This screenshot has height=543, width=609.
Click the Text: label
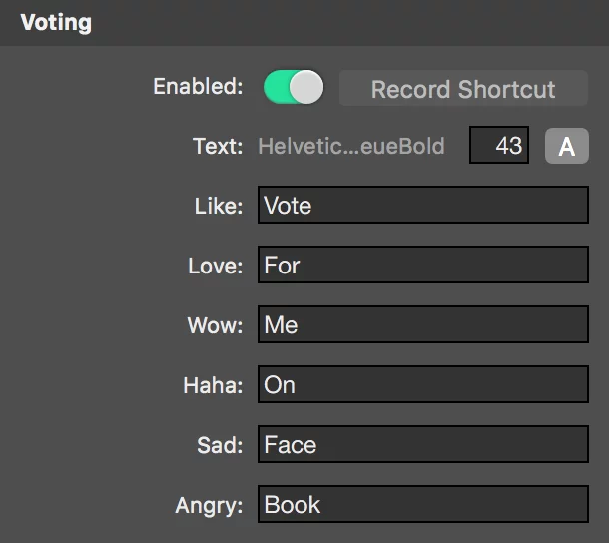click(218, 146)
